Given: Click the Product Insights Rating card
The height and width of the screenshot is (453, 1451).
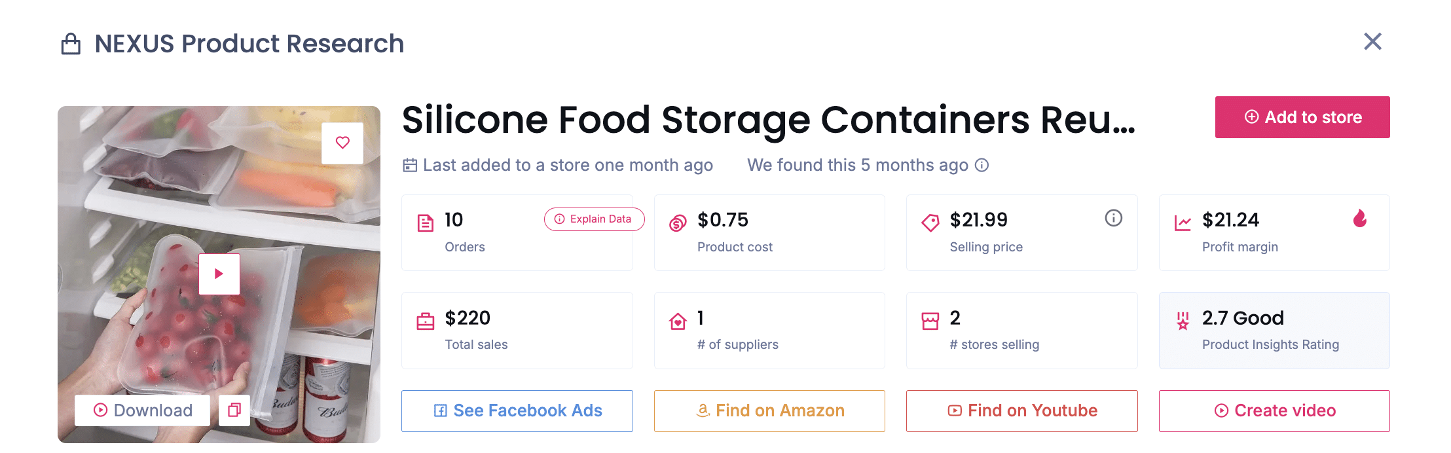Looking at the screenshot, I should (1274, 331).
